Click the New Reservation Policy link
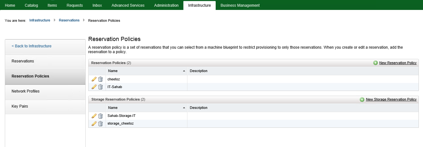Viewport: 423px width, 147px height. (398, 63)
